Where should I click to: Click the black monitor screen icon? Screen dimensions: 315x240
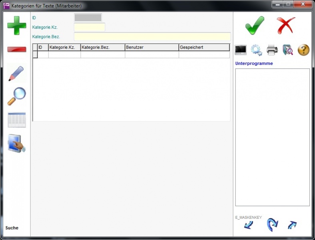tap(241, 50)
